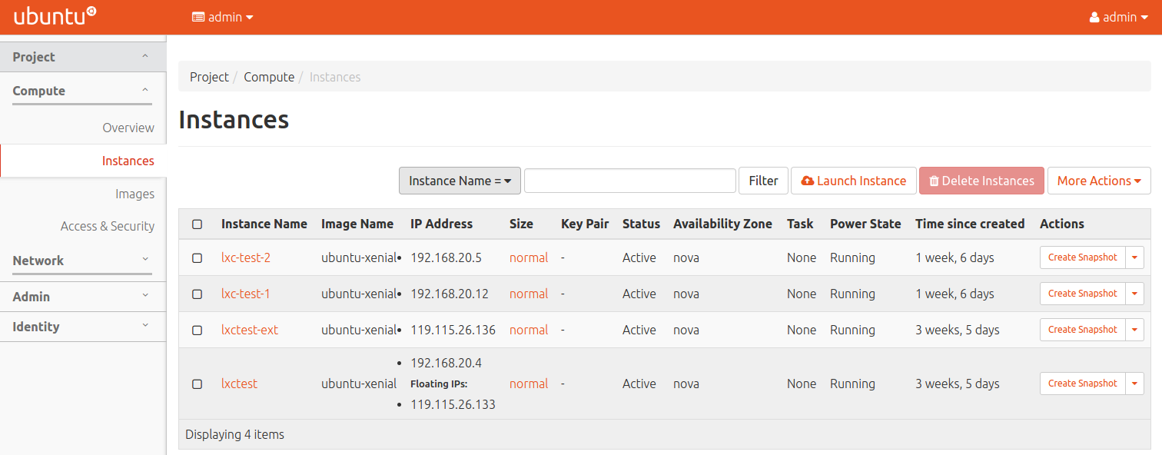
Task: Select IP address 119.115.26.136
Action: (x=453, y=330)
